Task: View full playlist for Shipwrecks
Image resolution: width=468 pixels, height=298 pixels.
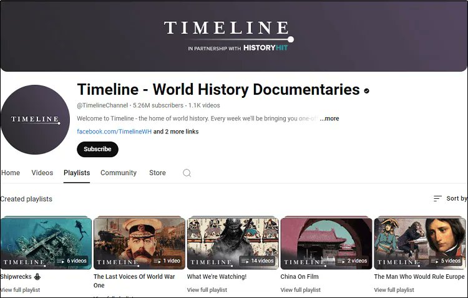Action: click(x=20, y=290)
